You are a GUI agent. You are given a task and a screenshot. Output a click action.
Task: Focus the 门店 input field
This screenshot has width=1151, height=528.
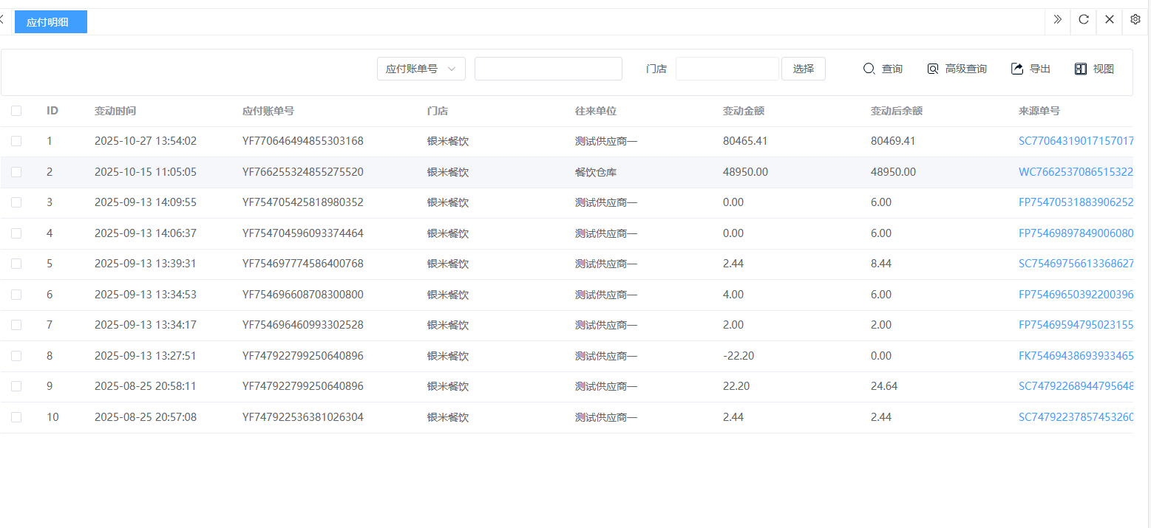click(727, 69)
